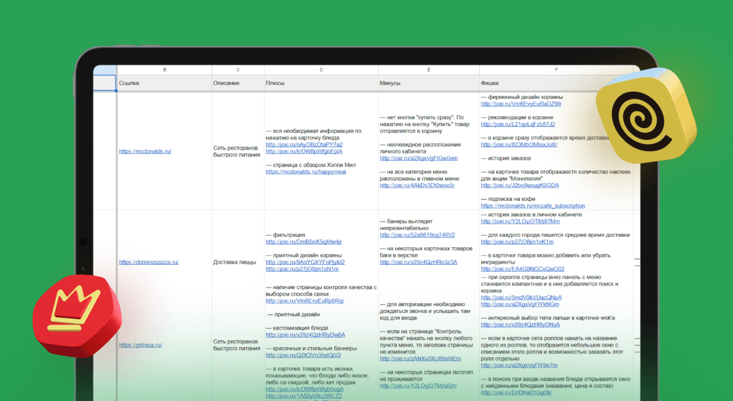Select column F header letter
This screenshot has height=401, width=733.
click(x=556, y=70)
